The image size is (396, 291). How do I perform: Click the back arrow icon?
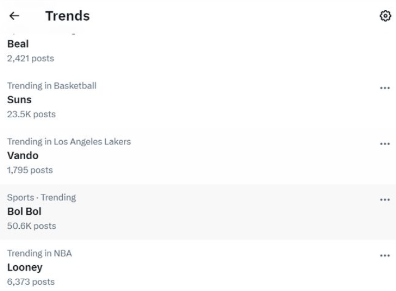tap(14, 16)
